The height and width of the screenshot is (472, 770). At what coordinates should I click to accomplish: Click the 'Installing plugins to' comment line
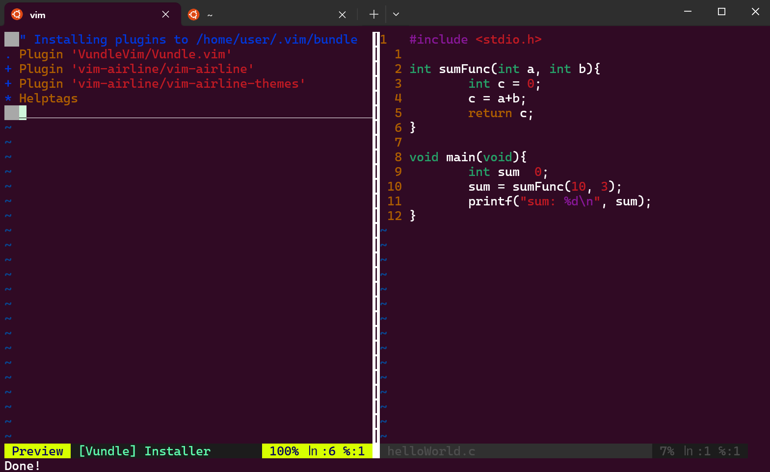pyautogui.click(x=188, y=39)
